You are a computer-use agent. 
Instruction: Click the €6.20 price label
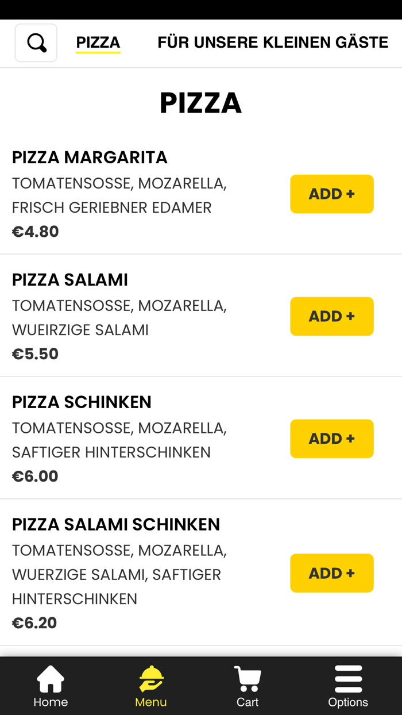[34, 622]
